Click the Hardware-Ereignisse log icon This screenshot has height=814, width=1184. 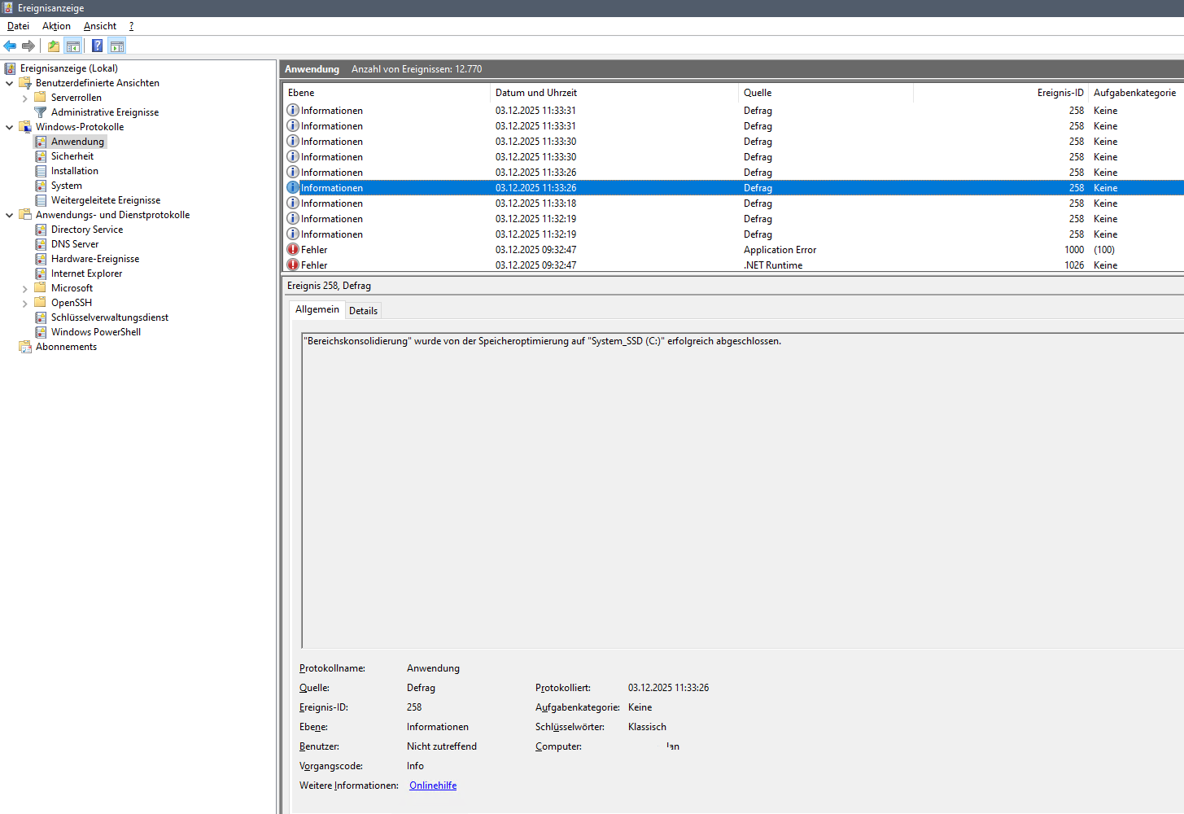41,259
